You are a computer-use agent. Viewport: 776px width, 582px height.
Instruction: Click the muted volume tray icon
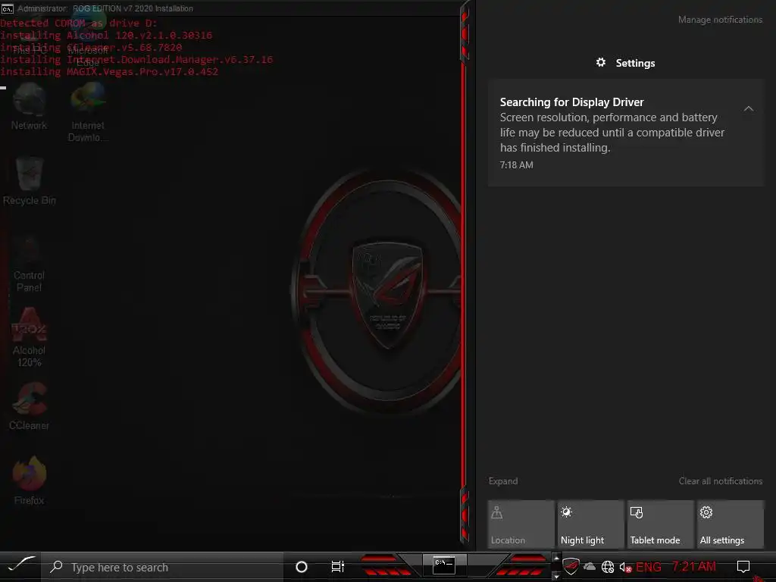click(625, 567)
